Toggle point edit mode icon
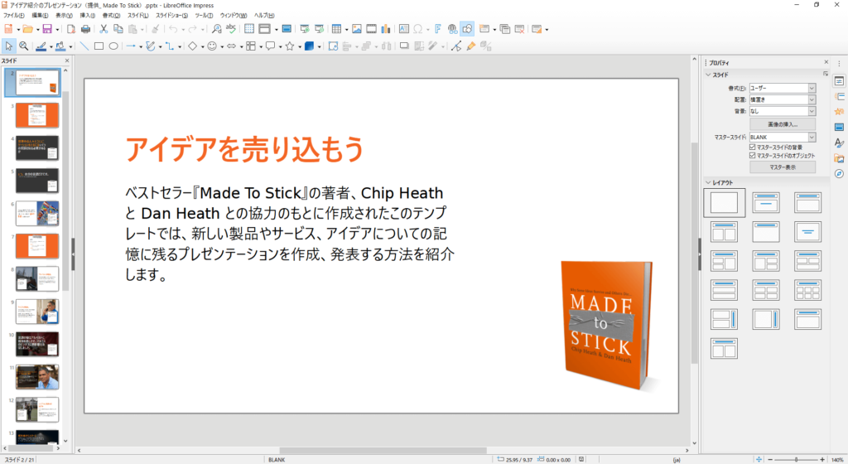848x464 pixels. 456,46
